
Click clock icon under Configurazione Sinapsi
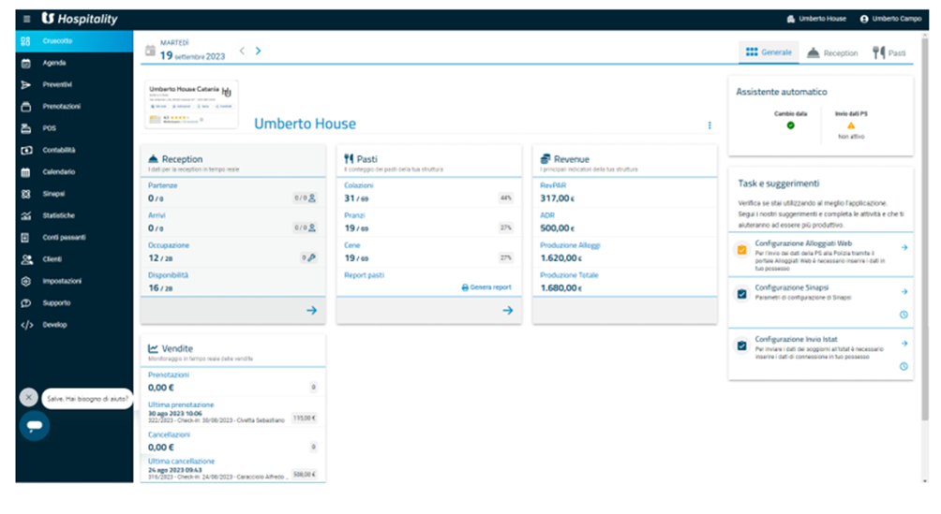click(904, 315)
